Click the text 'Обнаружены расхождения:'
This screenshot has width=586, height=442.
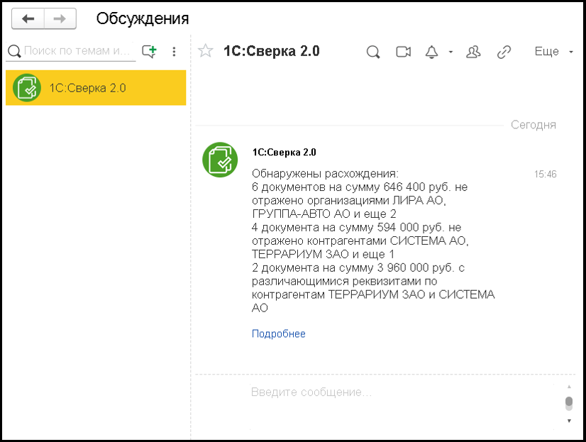pyautogui.click(x=325, y=174)
